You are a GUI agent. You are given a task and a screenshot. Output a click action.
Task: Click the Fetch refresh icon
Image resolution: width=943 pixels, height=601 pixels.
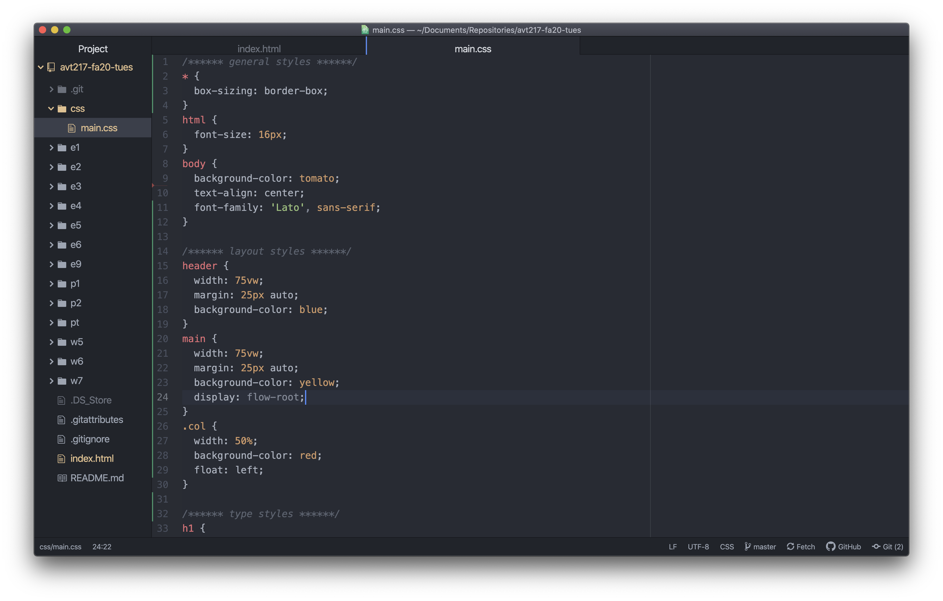tap(790, 547)
